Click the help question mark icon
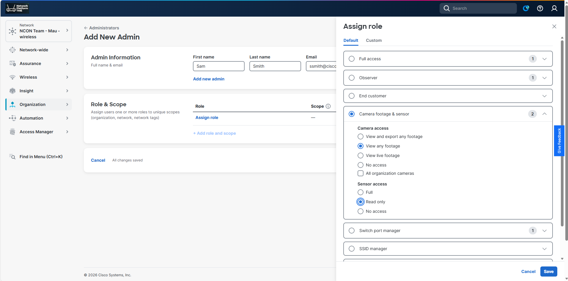568x281 pixels. click(540, 8)
